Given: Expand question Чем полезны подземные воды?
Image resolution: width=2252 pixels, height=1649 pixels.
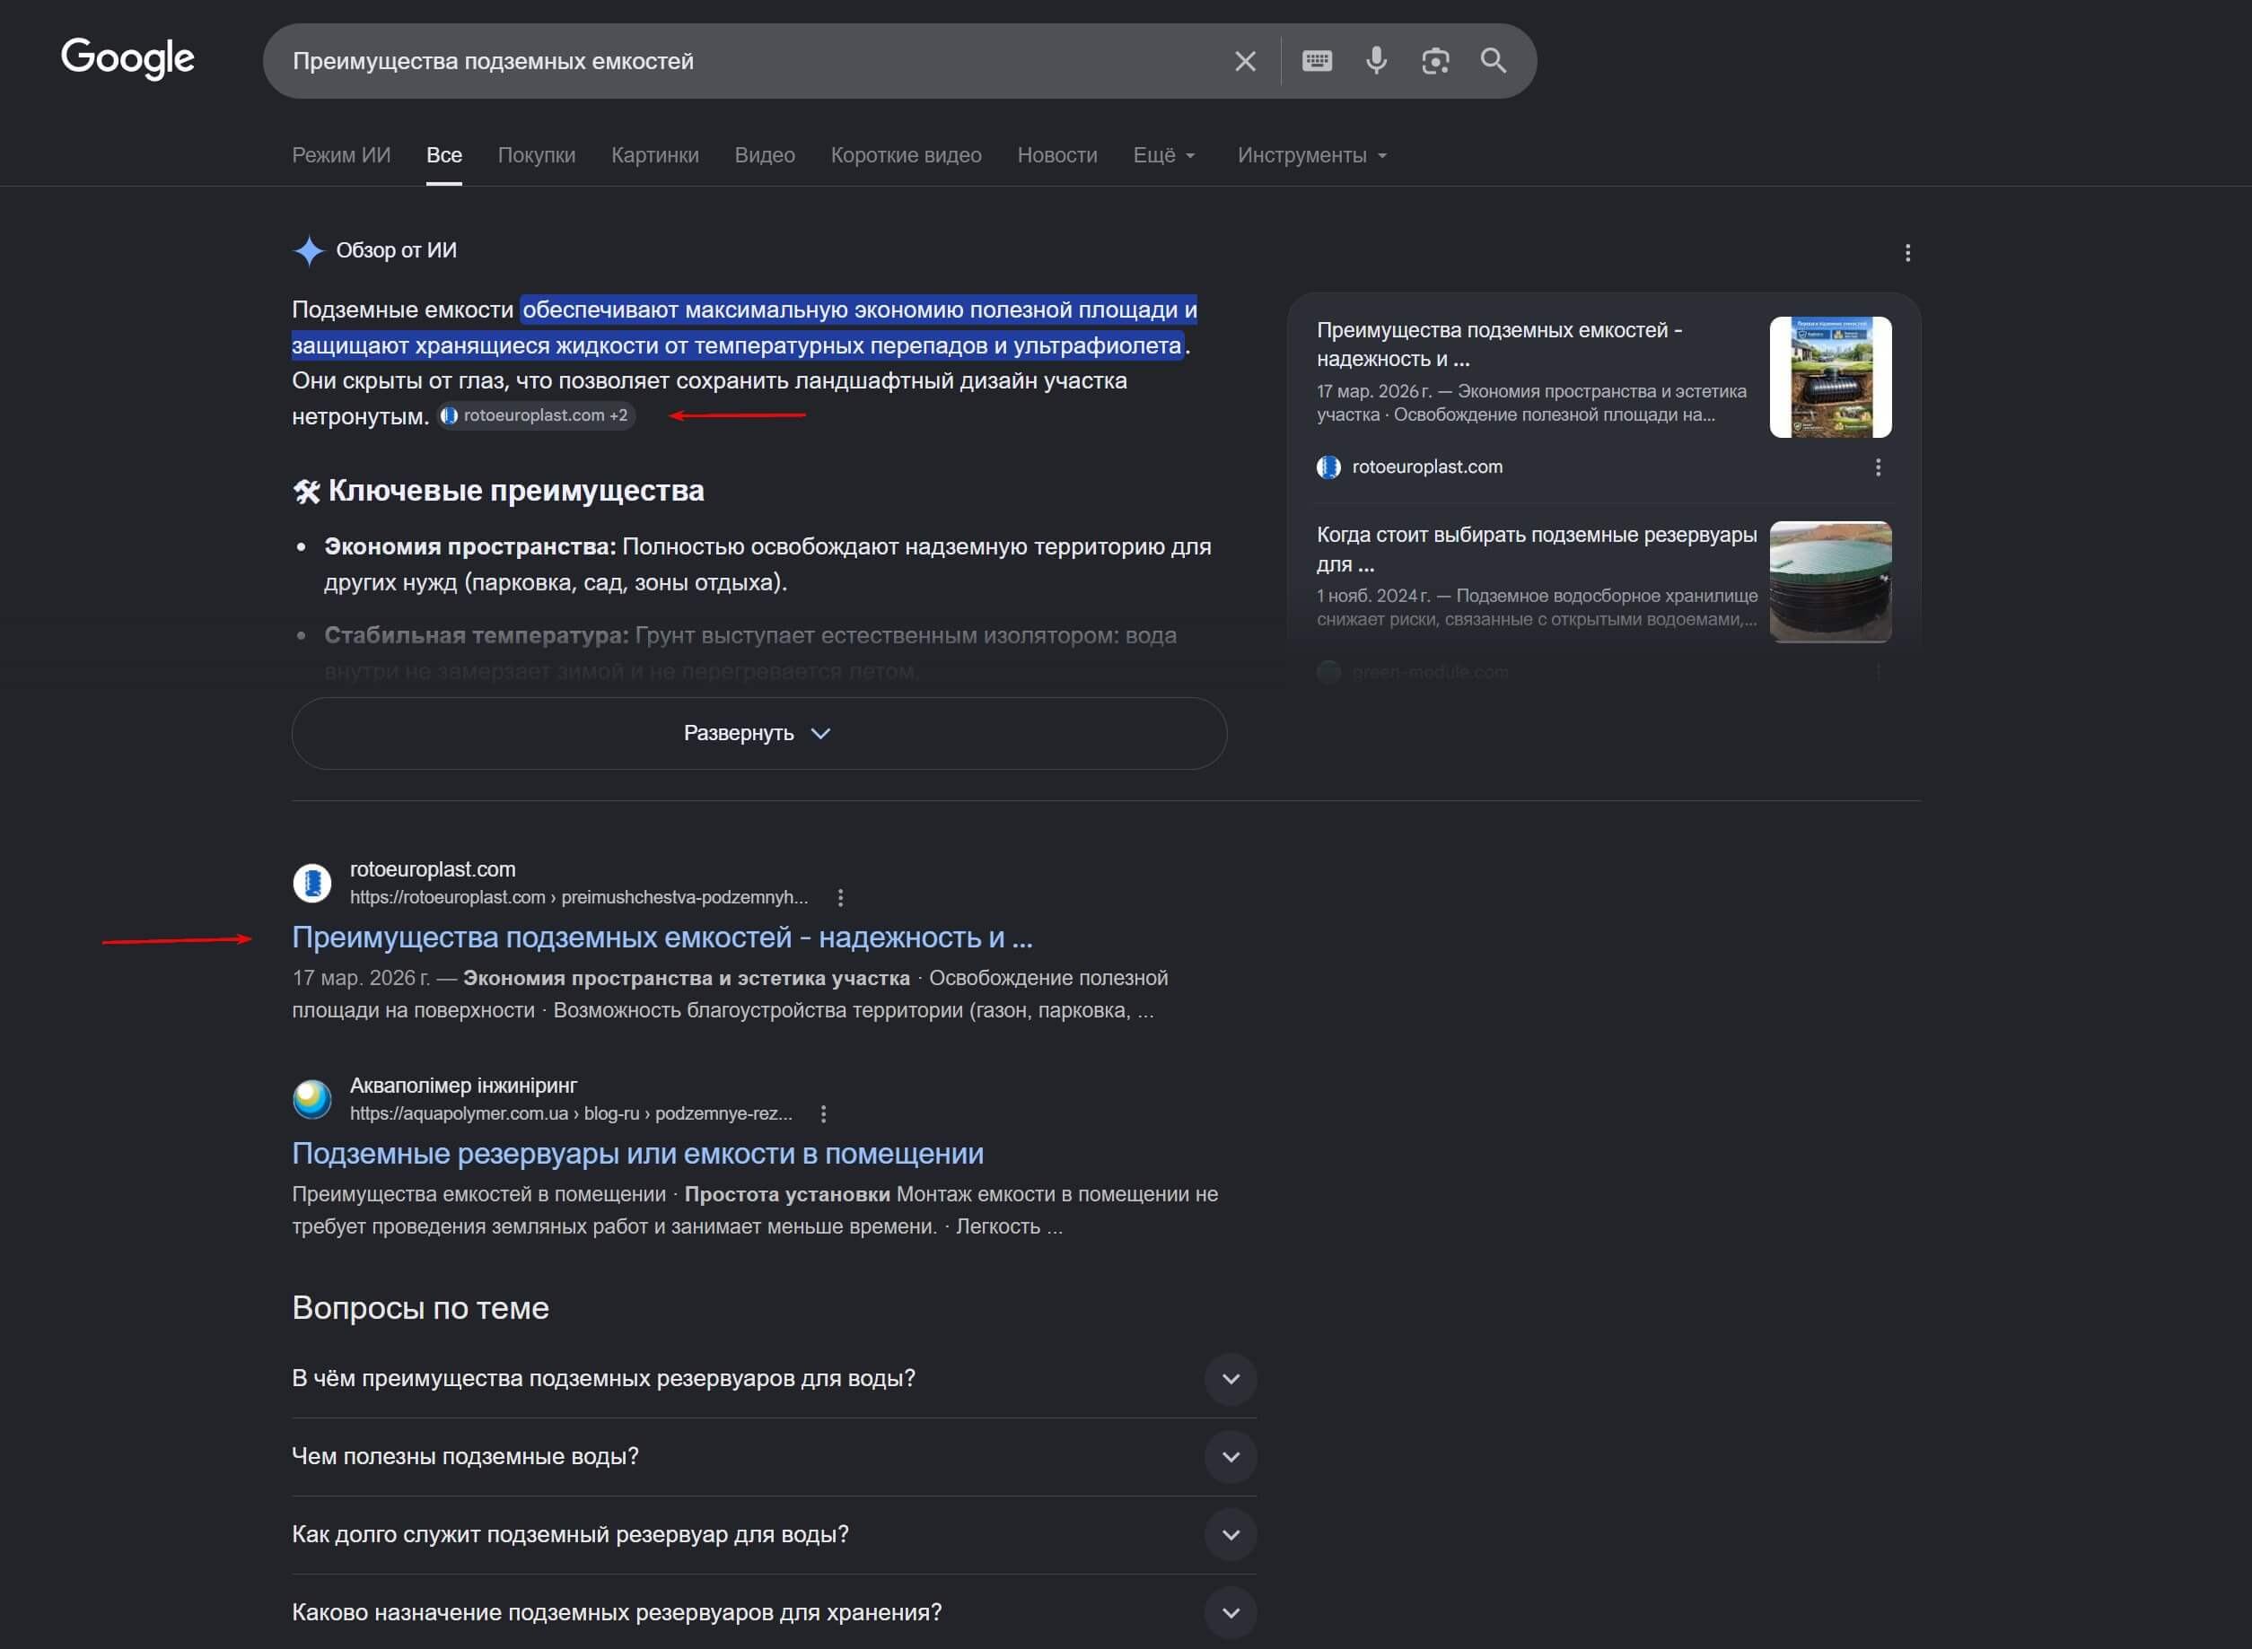Looking at the screenshot, I should pyautogui.click(x=774, y=1456).
